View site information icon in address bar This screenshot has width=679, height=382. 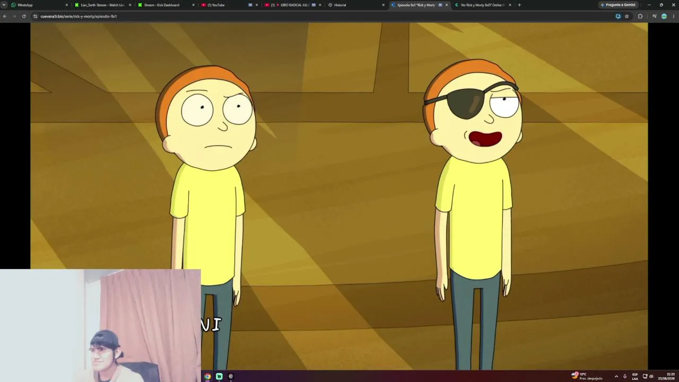coord(36,16)
